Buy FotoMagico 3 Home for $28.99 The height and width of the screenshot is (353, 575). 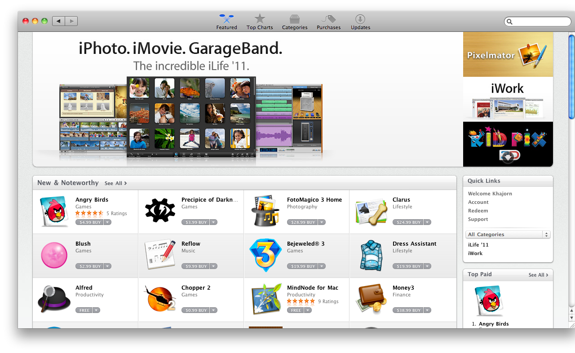coord(302,222)
